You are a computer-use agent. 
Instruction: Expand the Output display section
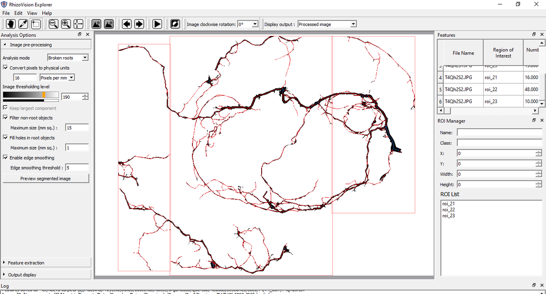click(46, 274)
